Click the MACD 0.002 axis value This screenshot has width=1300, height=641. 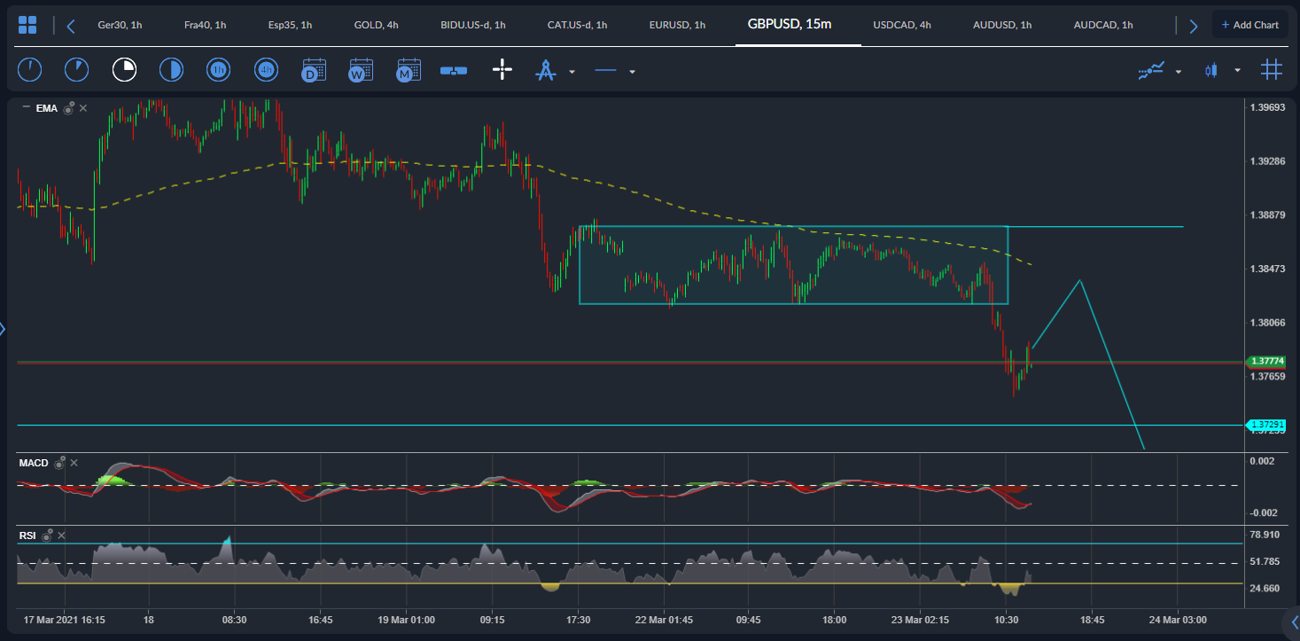point(1262,461)
